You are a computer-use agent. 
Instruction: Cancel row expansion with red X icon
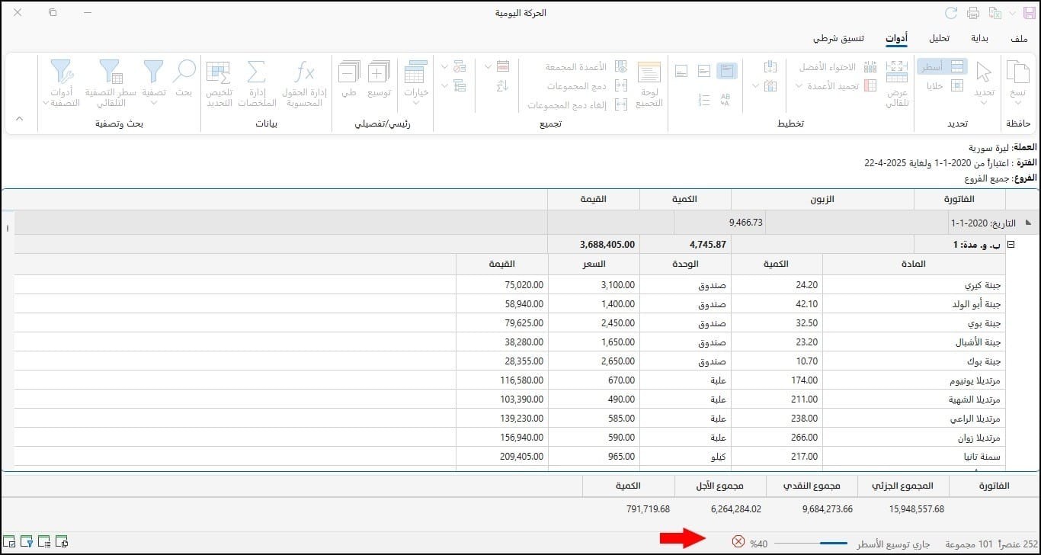click(x=738, y=542)
